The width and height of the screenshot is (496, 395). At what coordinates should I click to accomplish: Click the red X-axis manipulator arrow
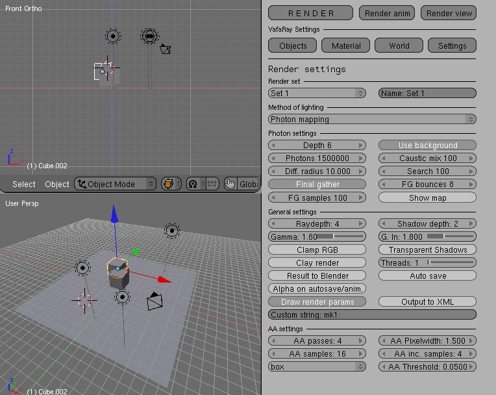pyautogui.click(x=165, y=280)
